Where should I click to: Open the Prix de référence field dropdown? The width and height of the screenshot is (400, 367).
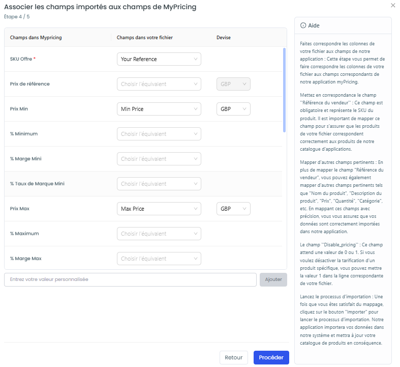tap(159, 84)
